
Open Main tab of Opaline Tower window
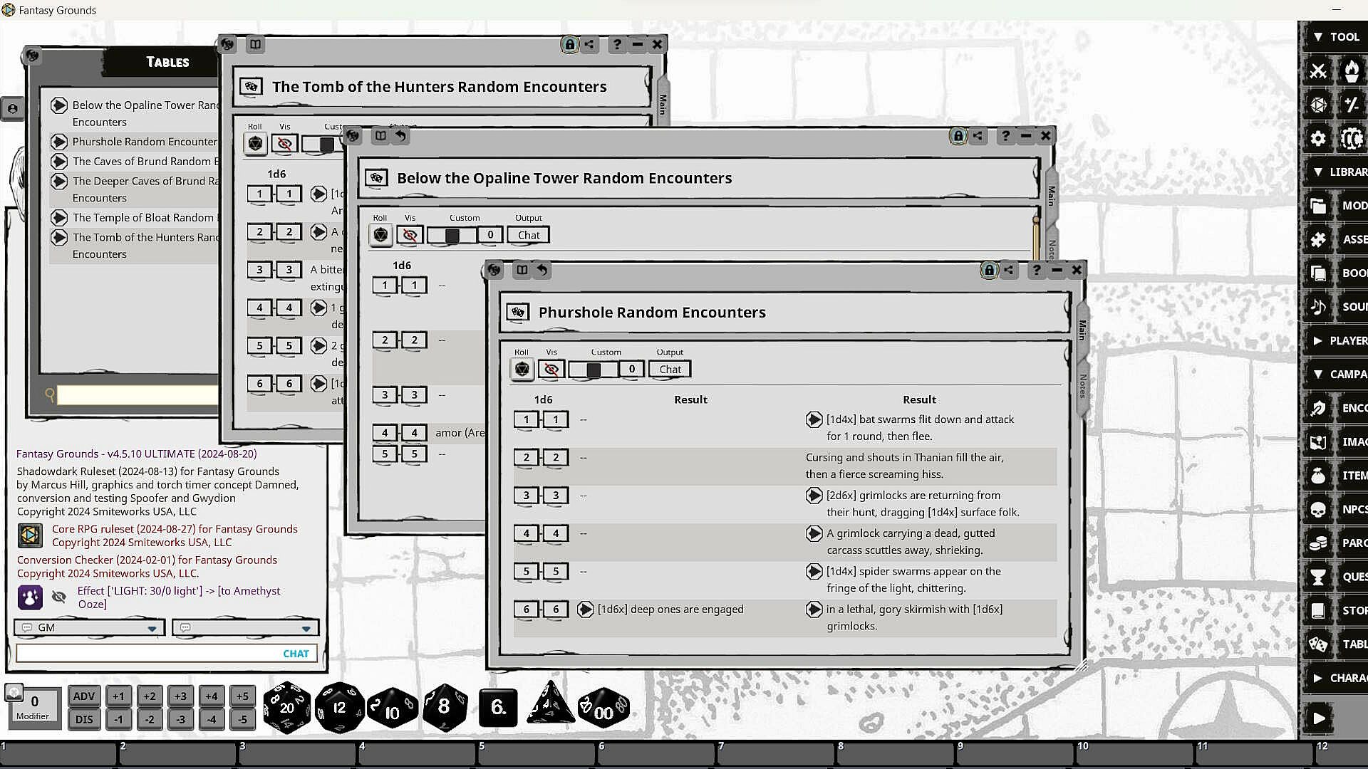pos(1051,194)
